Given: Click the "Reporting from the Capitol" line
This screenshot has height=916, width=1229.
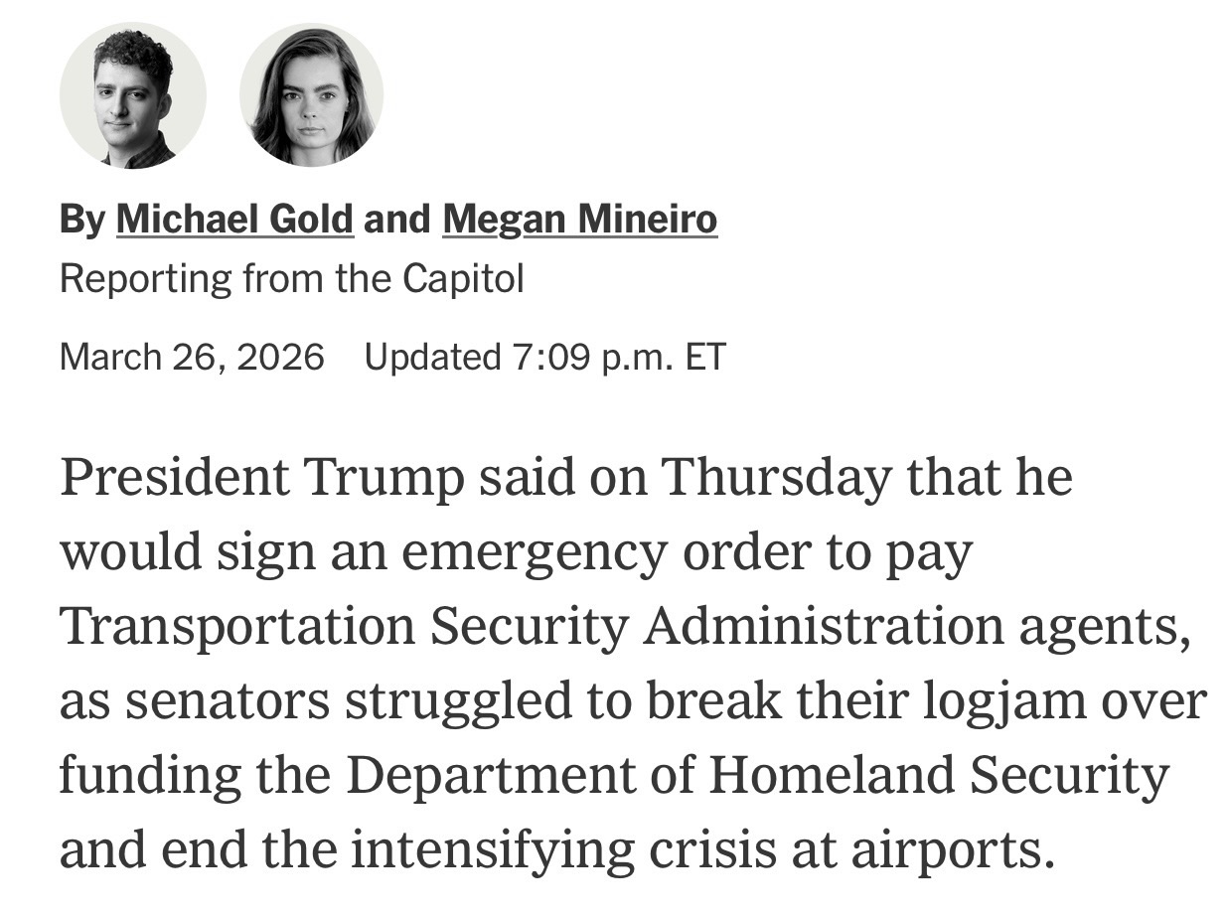Looking at the screenshot, I should (x=291, y=280).
